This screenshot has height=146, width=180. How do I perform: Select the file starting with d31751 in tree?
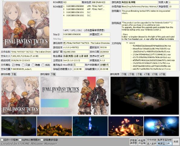tap(151, 57)
